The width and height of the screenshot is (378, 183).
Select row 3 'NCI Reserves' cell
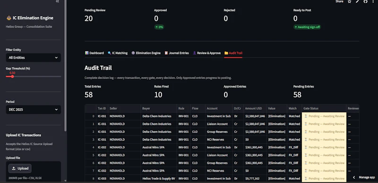coord(219,139)
